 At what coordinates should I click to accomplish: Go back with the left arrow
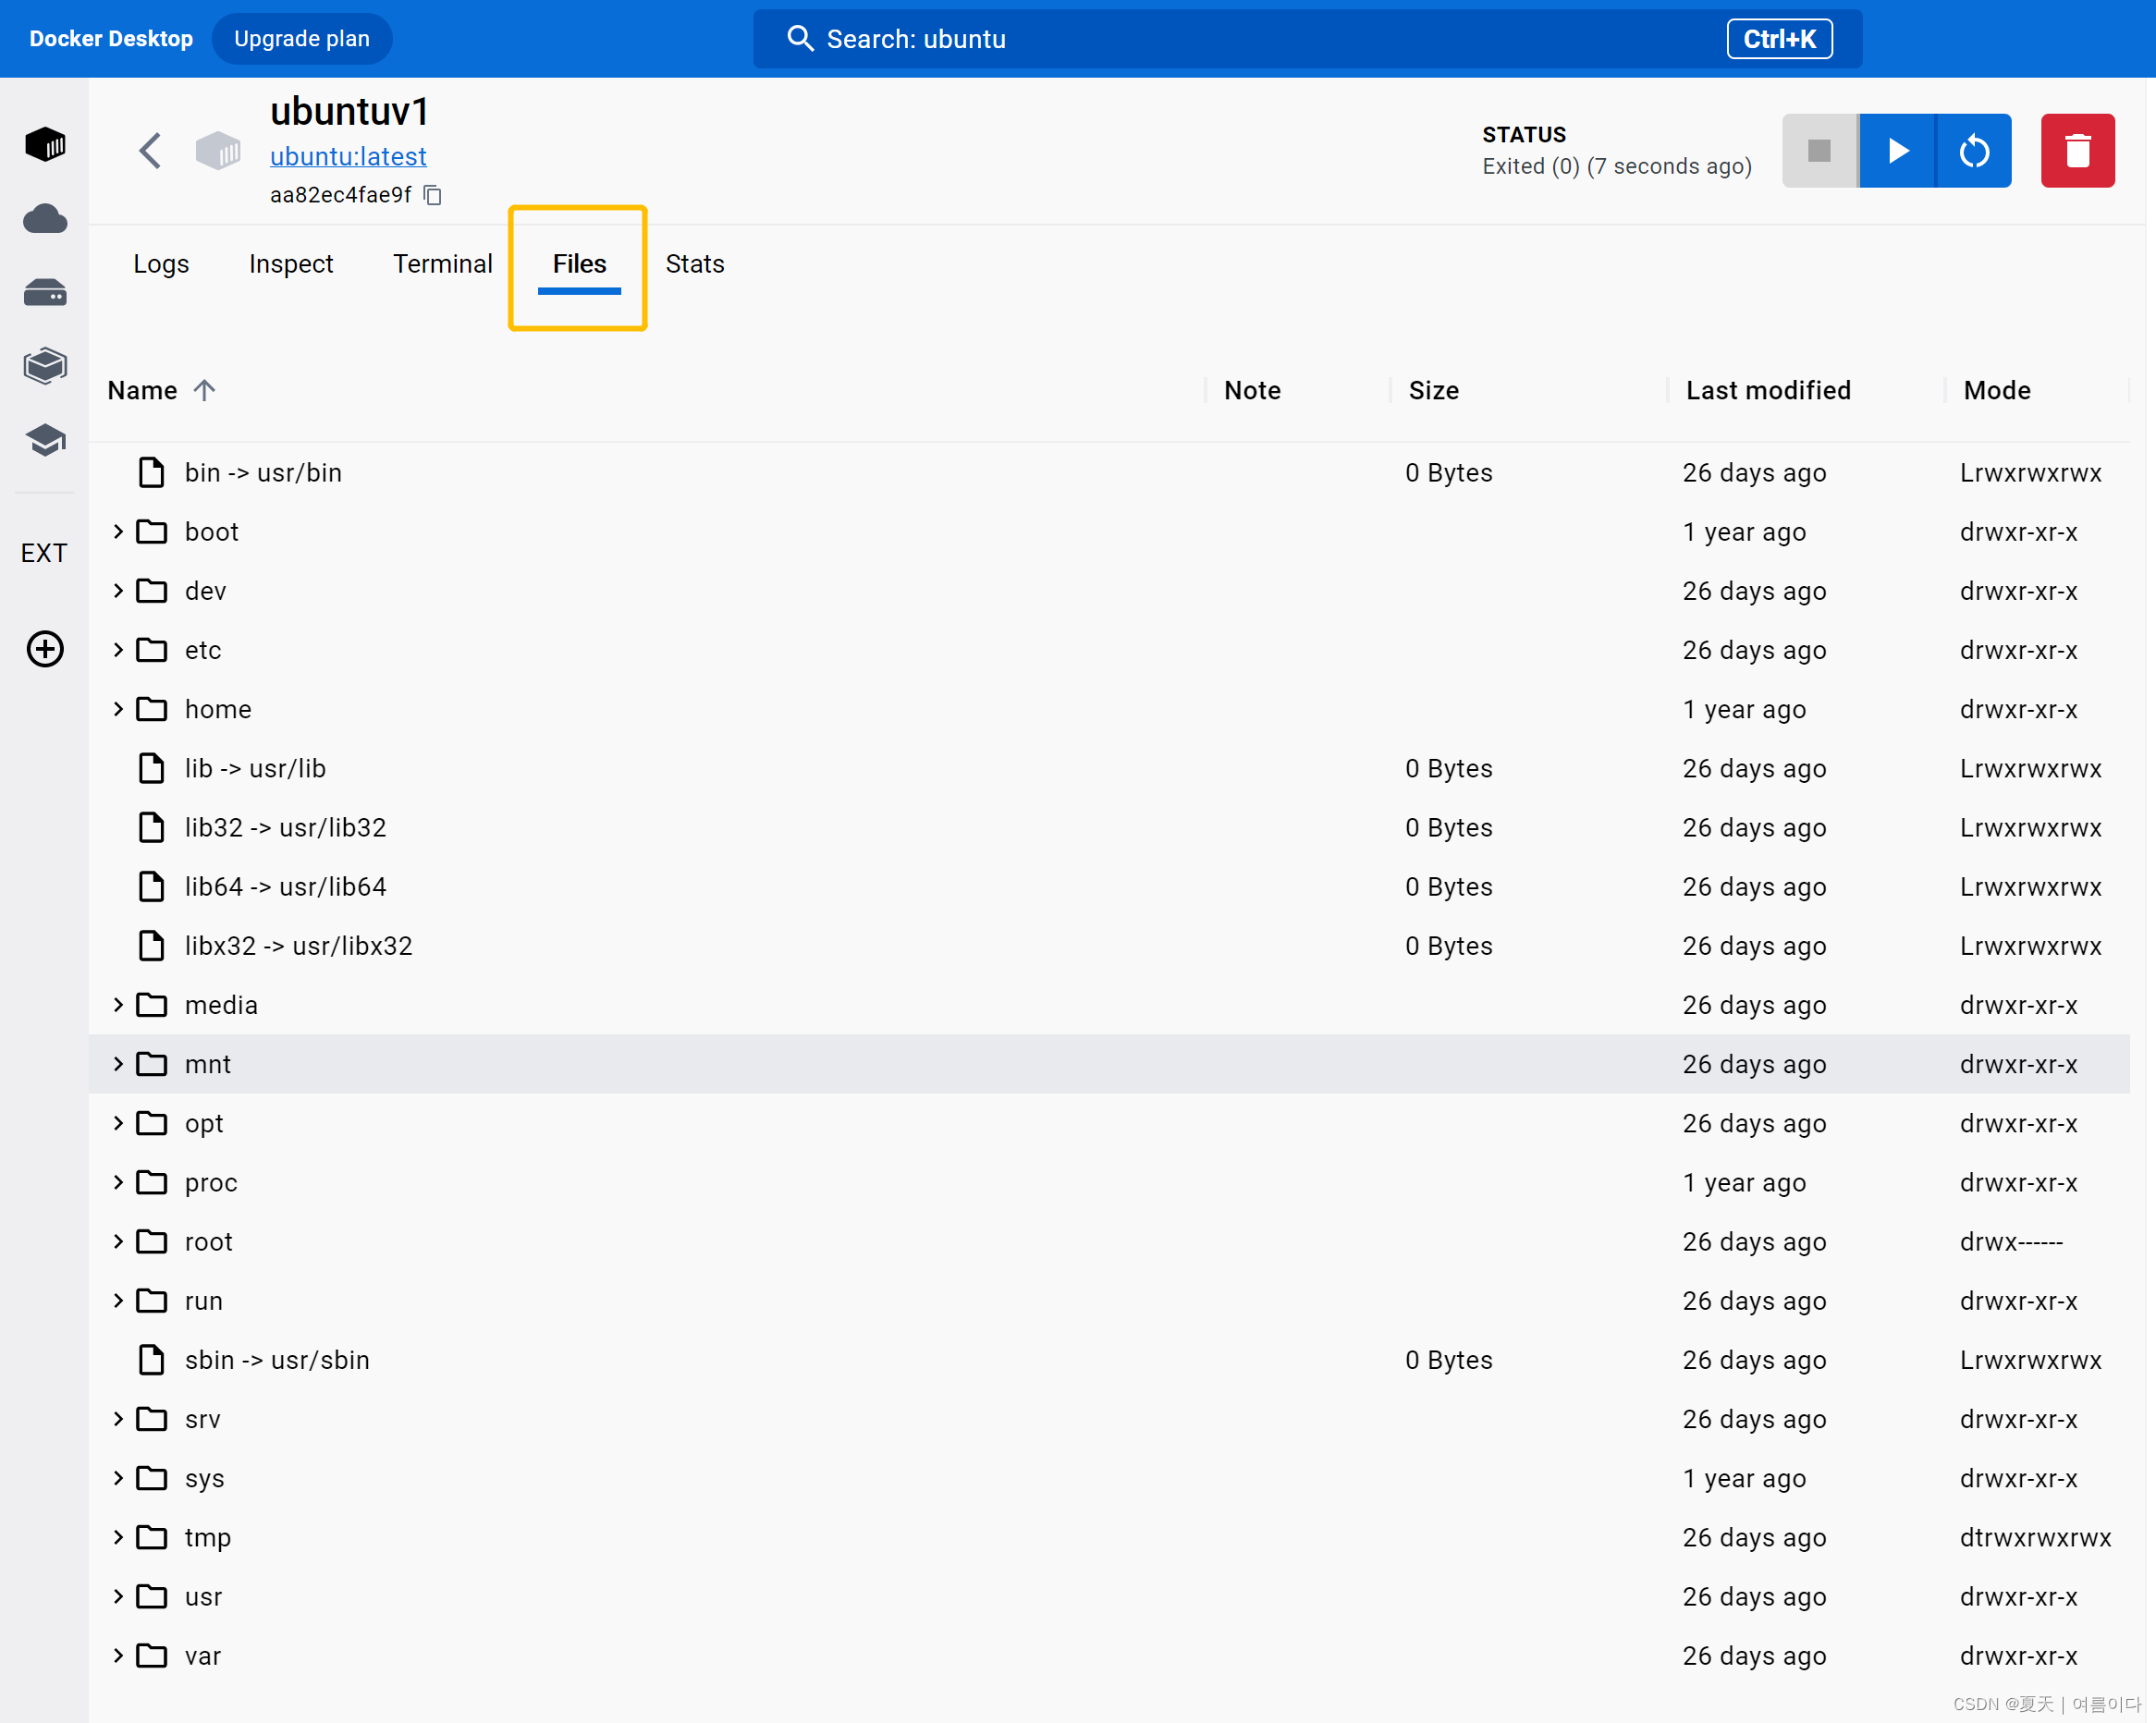tap(150, 151)
